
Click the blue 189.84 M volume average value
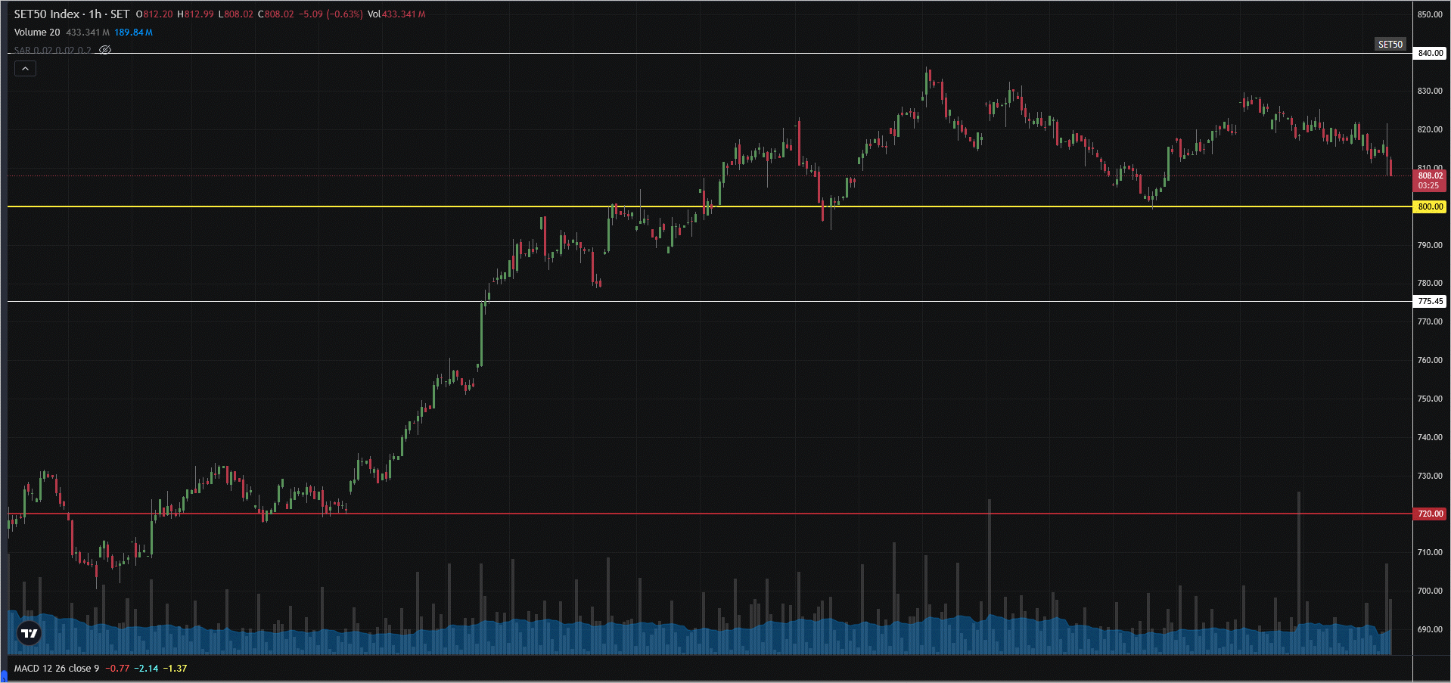(133, 33)
